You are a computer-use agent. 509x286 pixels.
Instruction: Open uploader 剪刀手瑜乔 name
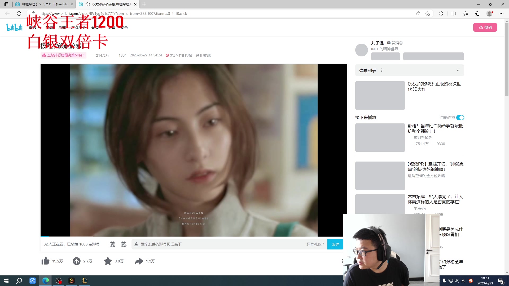[x=423, y=138]
